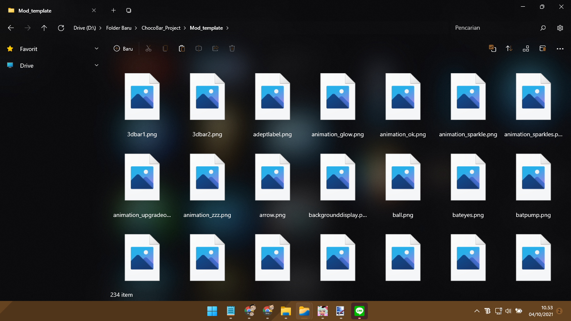Screen dimensions: 571x321
Task: Click the Paste icon
Action: [182, 48]
